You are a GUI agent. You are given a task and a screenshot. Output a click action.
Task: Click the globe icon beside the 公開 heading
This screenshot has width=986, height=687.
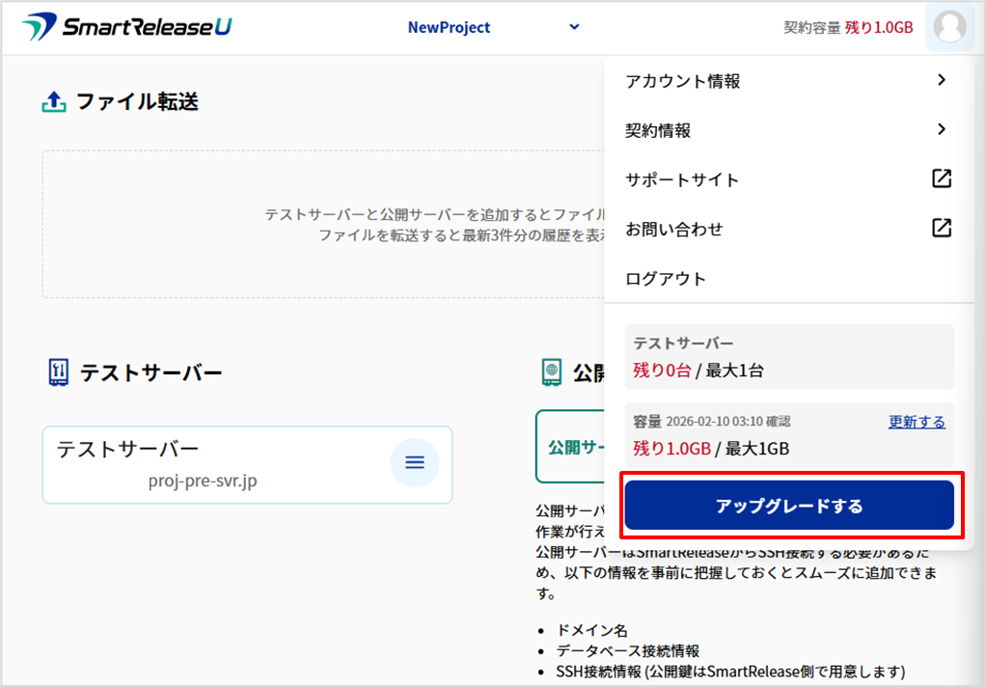tap(552, 372)
